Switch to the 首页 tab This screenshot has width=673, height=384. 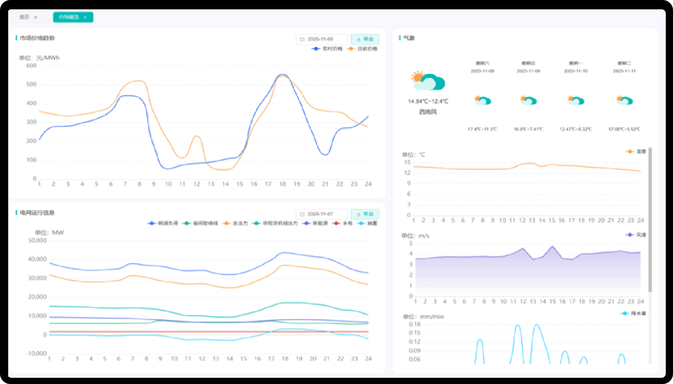point(24,17)
